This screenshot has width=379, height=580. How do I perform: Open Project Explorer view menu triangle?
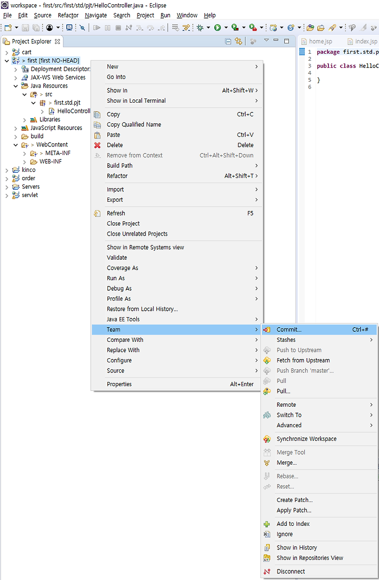tap(266, 41)
